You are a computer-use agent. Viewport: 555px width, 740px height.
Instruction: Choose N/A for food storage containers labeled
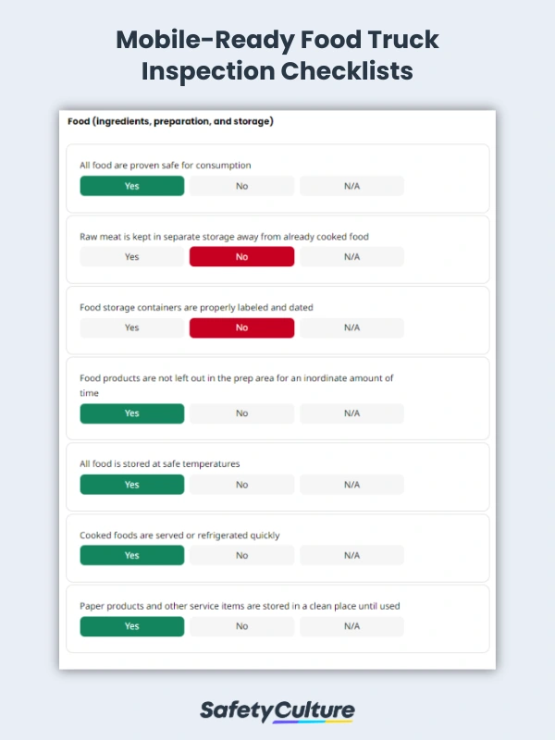[x=351, y=327]
